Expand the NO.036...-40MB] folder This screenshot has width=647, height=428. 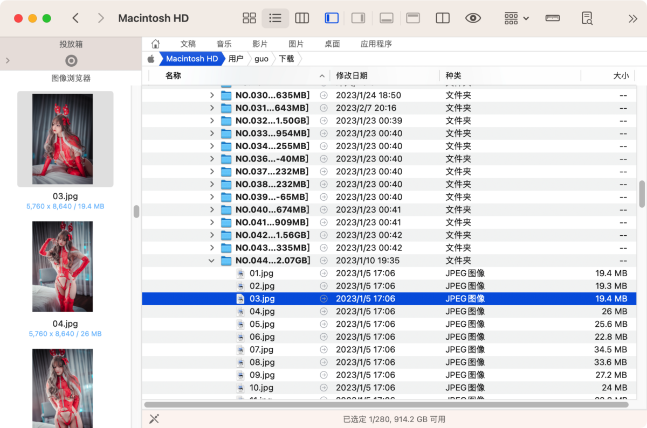tap(212, 159)
